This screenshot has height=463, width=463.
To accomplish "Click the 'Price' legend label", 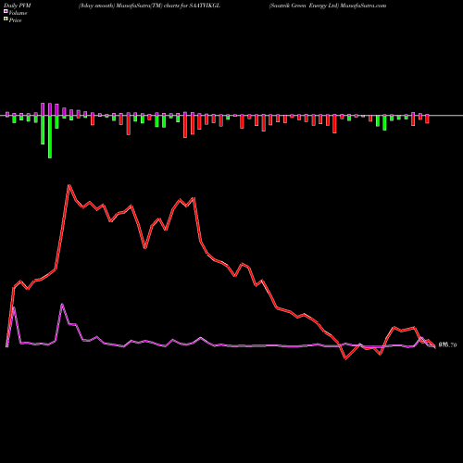I will (15, 20).
